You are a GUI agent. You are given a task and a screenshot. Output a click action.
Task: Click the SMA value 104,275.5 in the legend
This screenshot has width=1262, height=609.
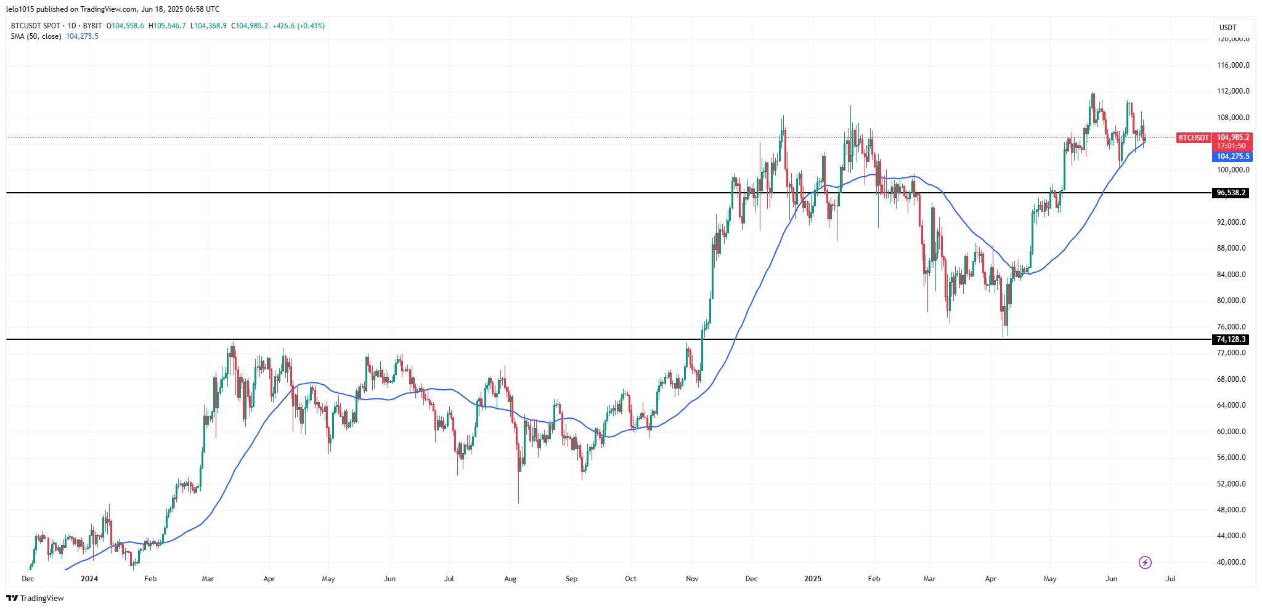point(82,36)
